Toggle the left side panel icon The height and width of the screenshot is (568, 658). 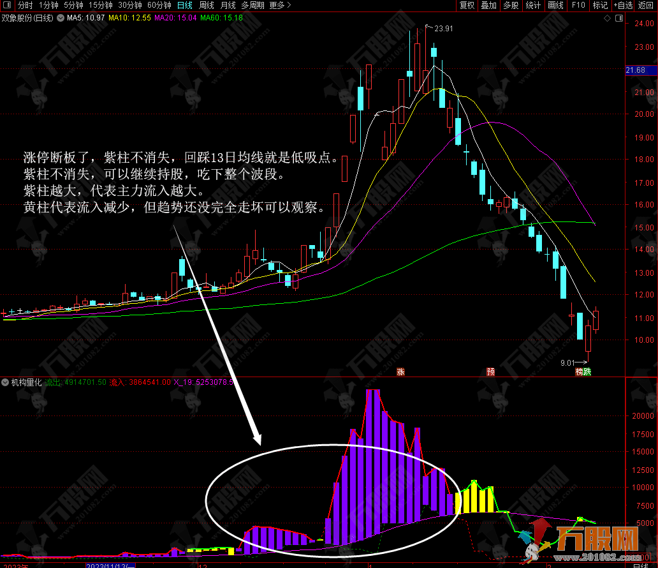click(x=7, y=5)
